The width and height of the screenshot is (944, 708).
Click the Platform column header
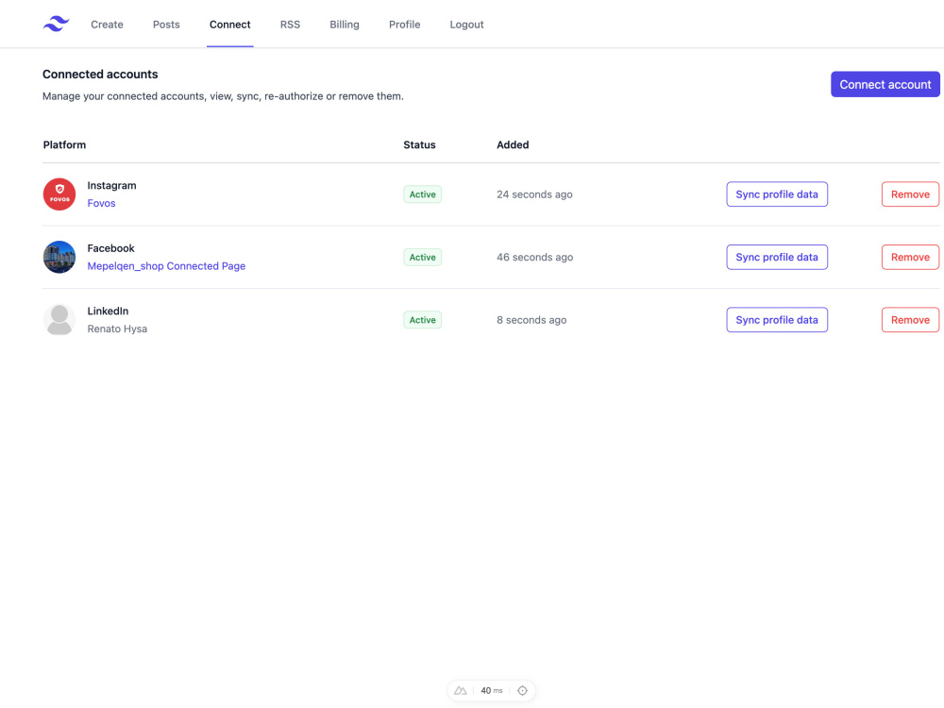coord(64,144)
